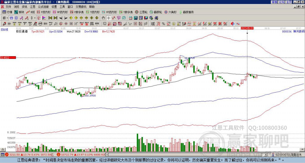
Task: Click the Md=27.9828 value
Action: 74,31
